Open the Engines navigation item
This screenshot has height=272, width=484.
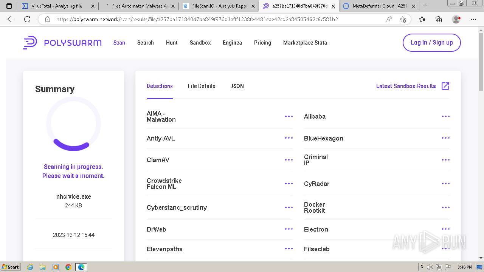click(x=232, y=43)
